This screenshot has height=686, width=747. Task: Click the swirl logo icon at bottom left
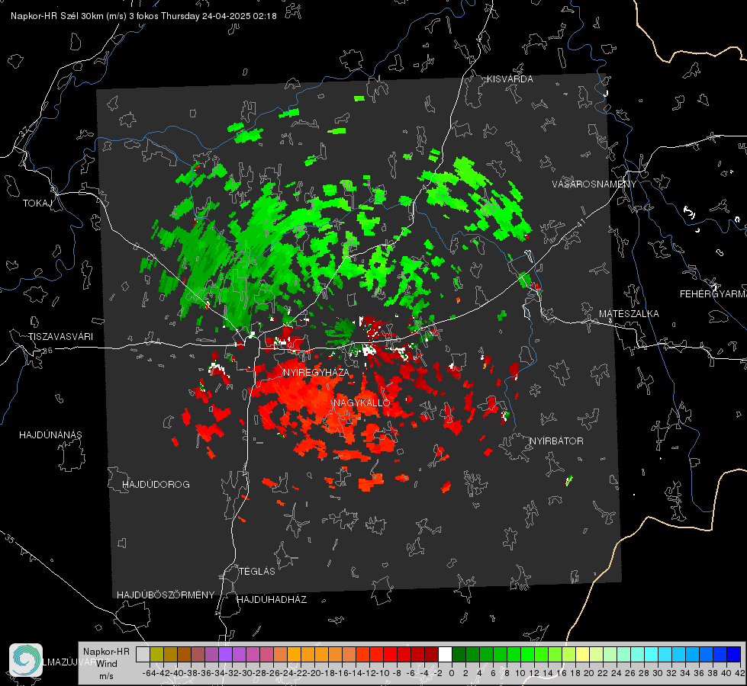click(x=26, y=660)
